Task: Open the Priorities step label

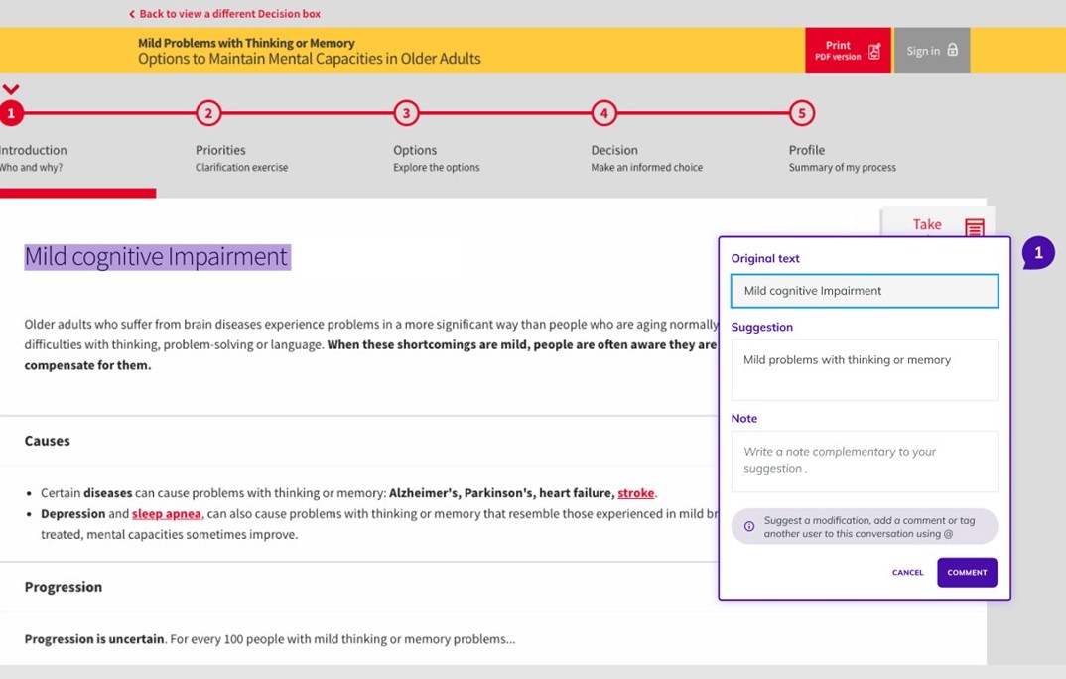Action: click(x=220, y=150)
